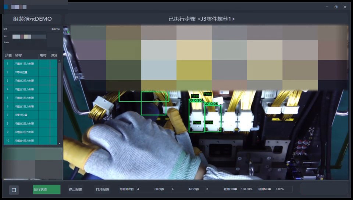This screenshot has width=353, height=200.
Task: Minimize the application window
Action: pyautogui.click(x=327, y=7)
